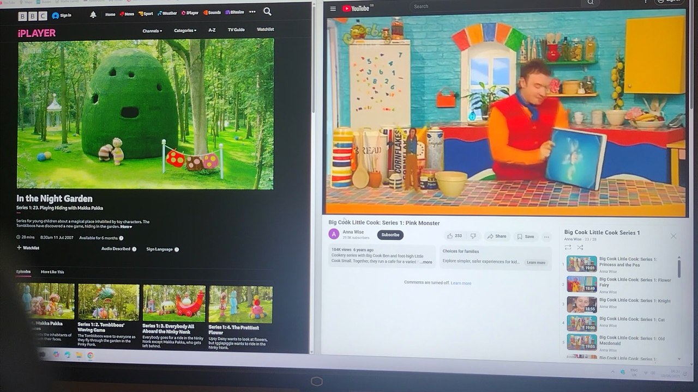Open TV Guide in iPlayer navigation
Viewport: 698px width, 392px height.
point(236,29)
